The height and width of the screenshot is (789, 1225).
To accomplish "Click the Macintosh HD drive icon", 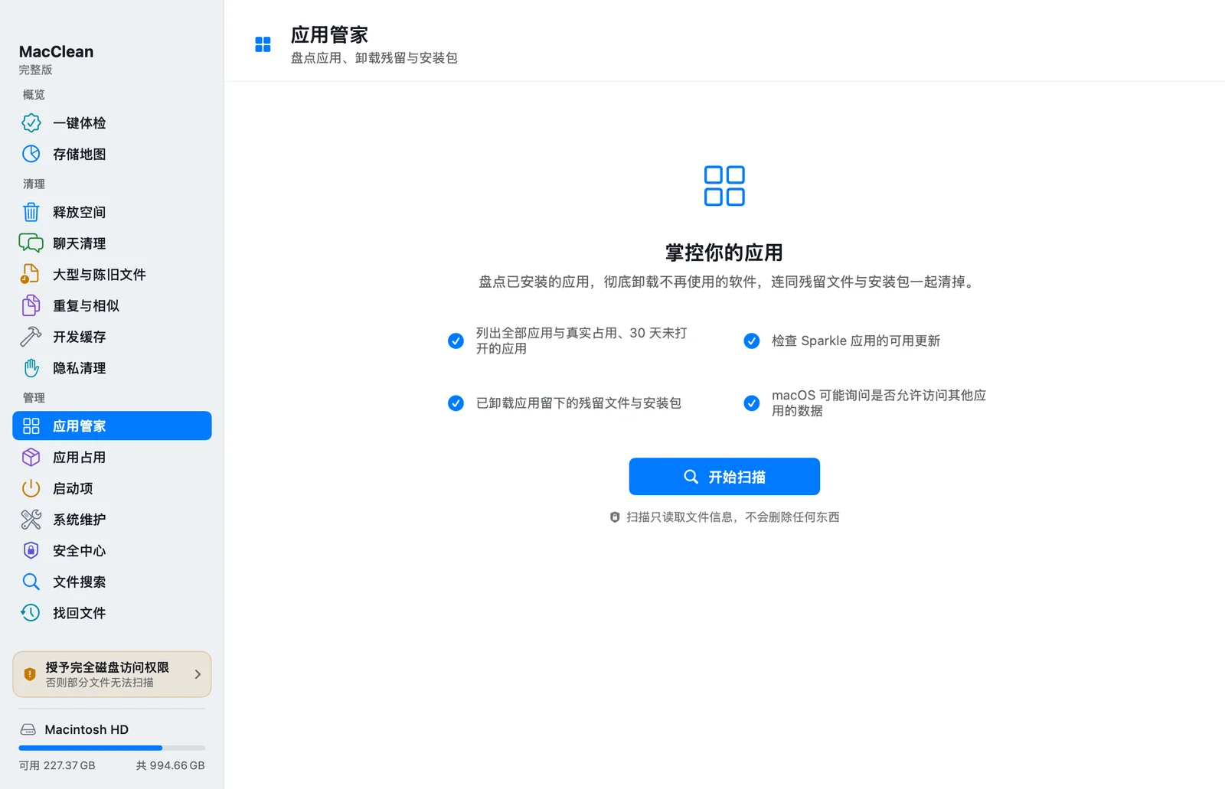I will [28, 730].
